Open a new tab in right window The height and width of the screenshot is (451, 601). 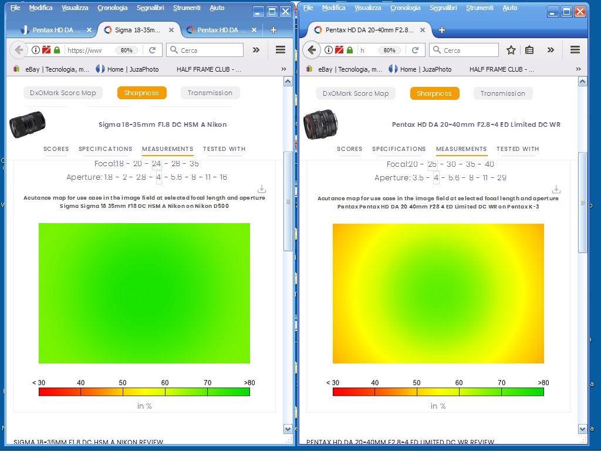click(x=441, y=30)
